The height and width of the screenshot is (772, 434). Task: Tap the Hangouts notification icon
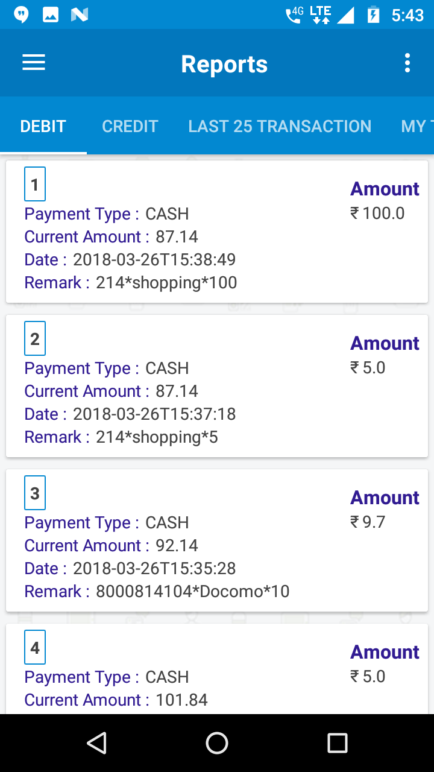(x=21, y=14)
